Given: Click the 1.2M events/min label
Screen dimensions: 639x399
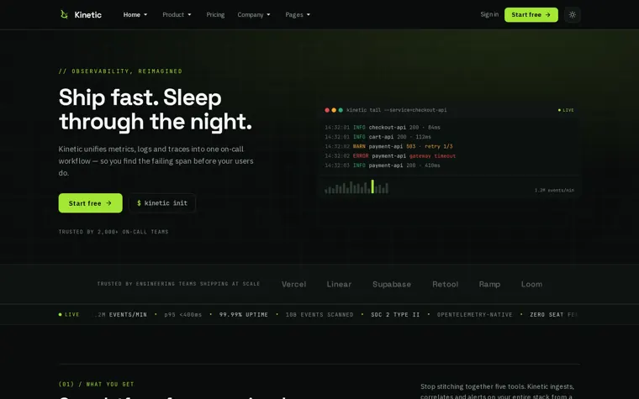Looking at the screenshot, I should [554, 190].
